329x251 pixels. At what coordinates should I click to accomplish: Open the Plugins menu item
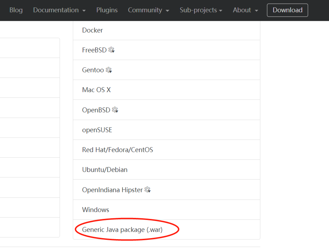pyautogui.click(x=107, y=10)
